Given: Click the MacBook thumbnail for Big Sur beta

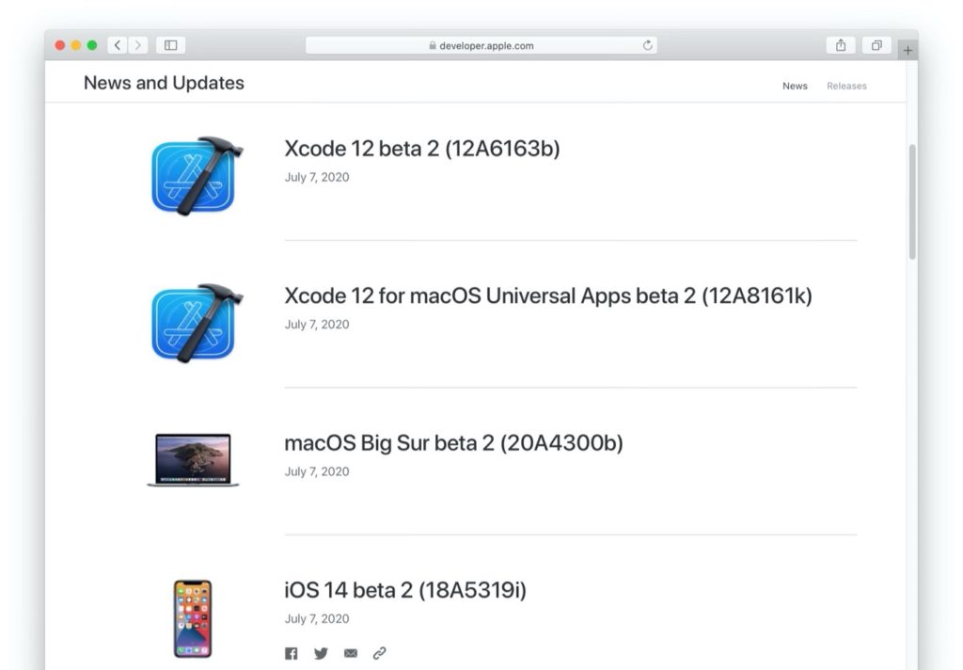Looking at the screenshot, I should [x=191, y=460].
